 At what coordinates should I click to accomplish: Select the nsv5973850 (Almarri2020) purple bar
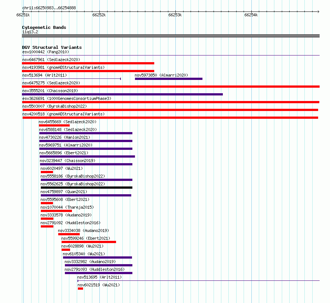coord(169,79)
